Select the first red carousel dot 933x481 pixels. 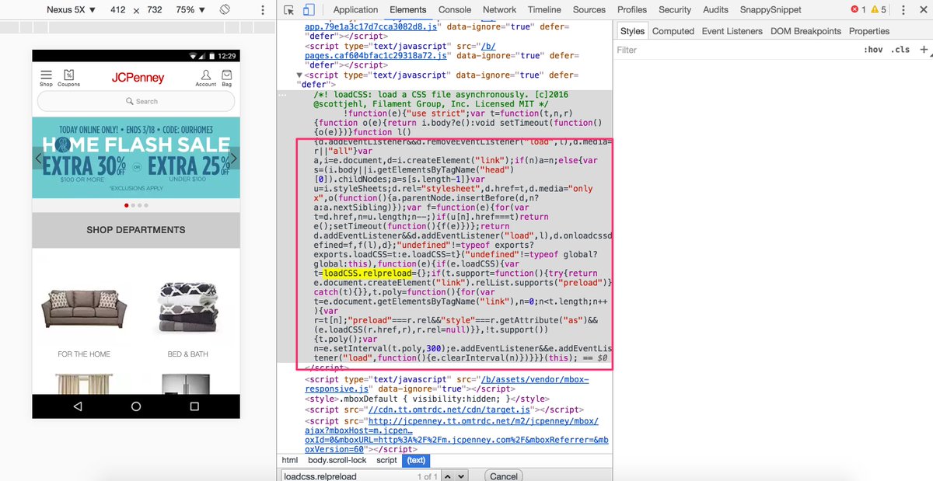(x=127, y=205)
